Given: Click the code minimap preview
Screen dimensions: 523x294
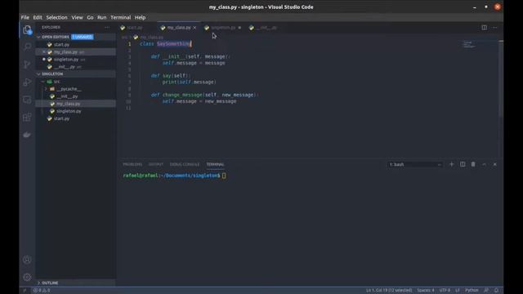Looking at the screenshot, I should 469,44.
